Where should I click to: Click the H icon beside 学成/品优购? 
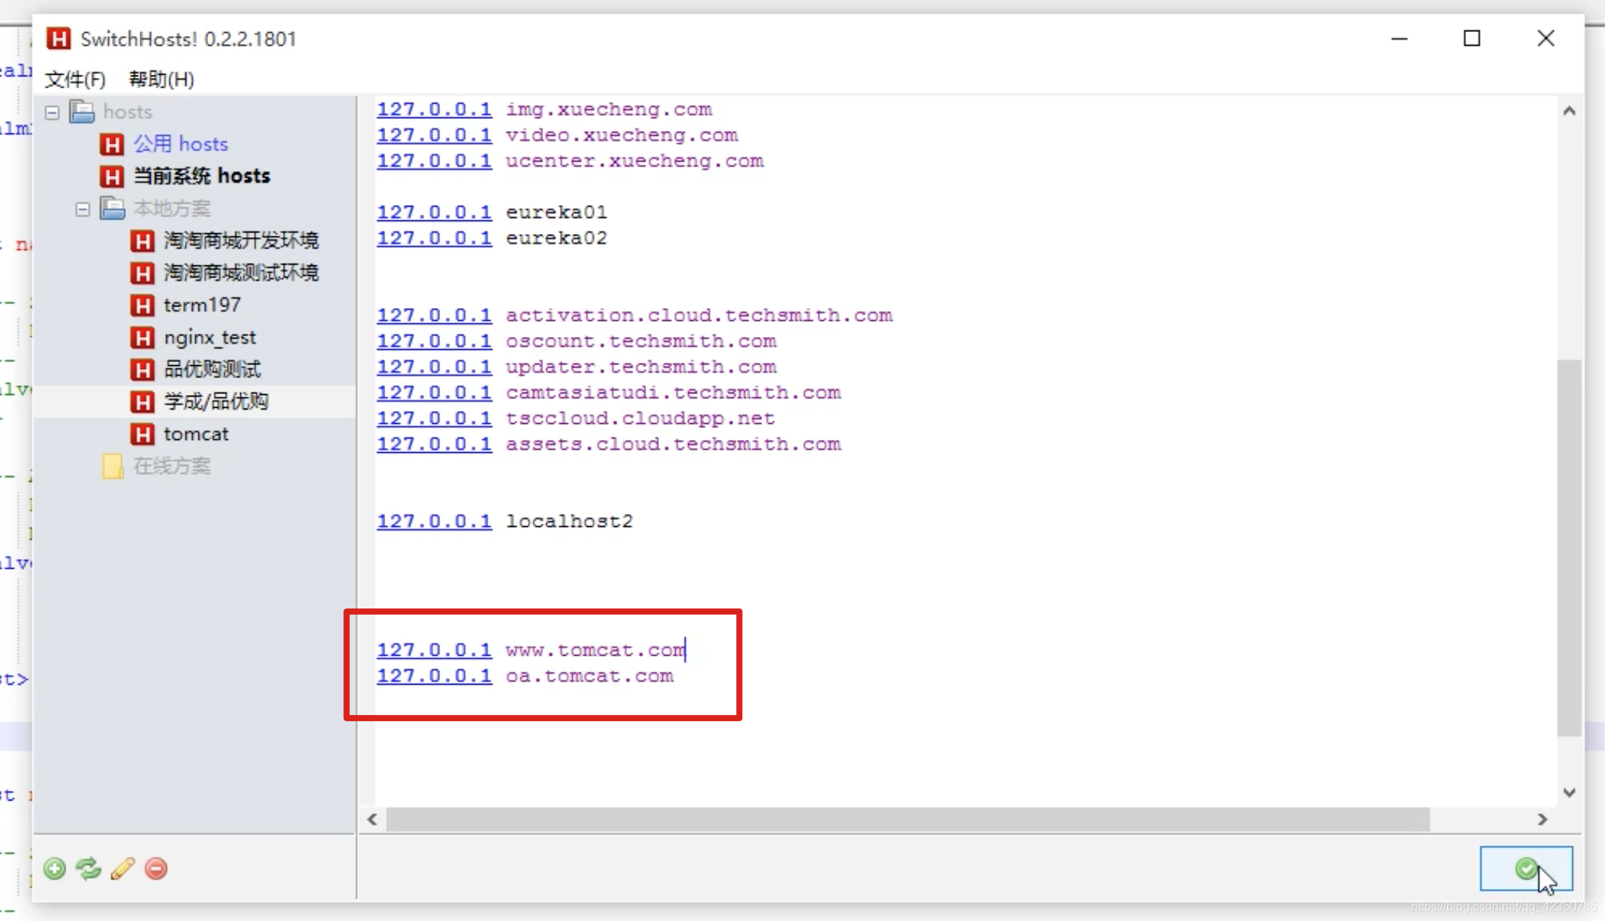[x=142, y=402]
